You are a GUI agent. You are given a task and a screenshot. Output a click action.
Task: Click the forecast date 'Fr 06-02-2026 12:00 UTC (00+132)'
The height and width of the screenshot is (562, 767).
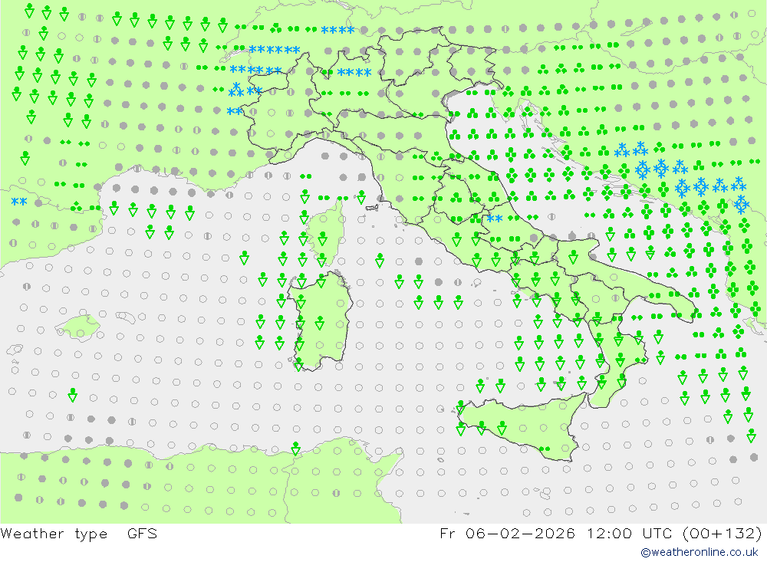[601, 533]
